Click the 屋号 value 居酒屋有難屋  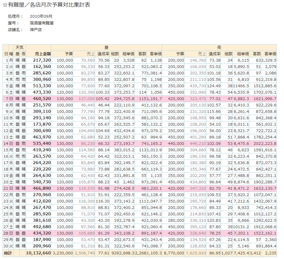click(x=42, y=23)
